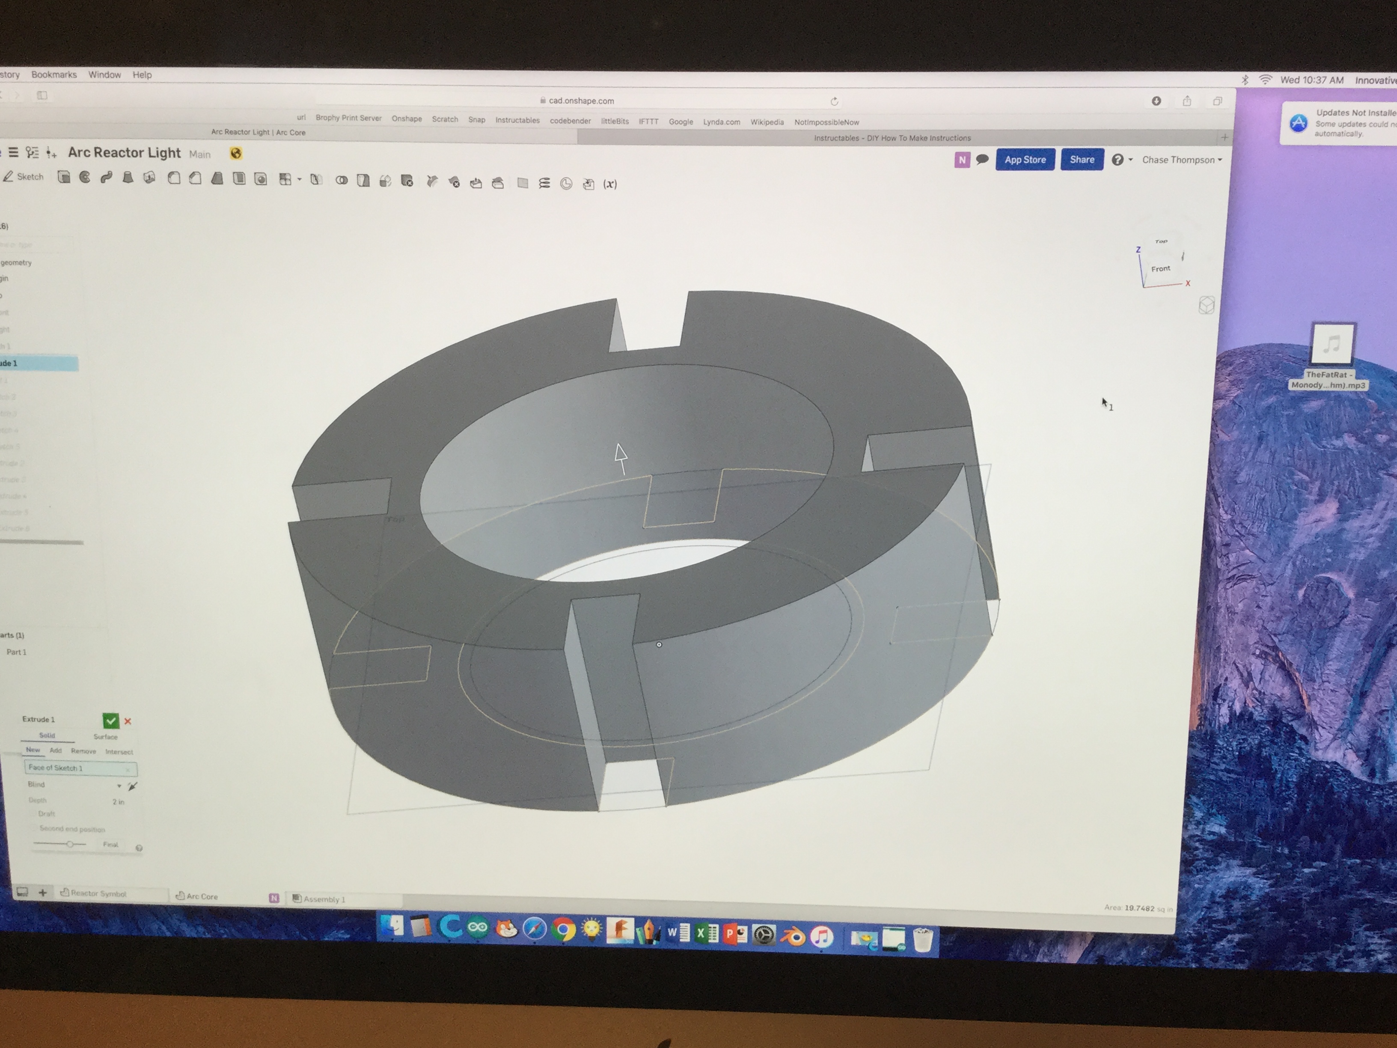Select the Hole tool
Viewport: 1397px width, 1048px height.
pos(260,179)
